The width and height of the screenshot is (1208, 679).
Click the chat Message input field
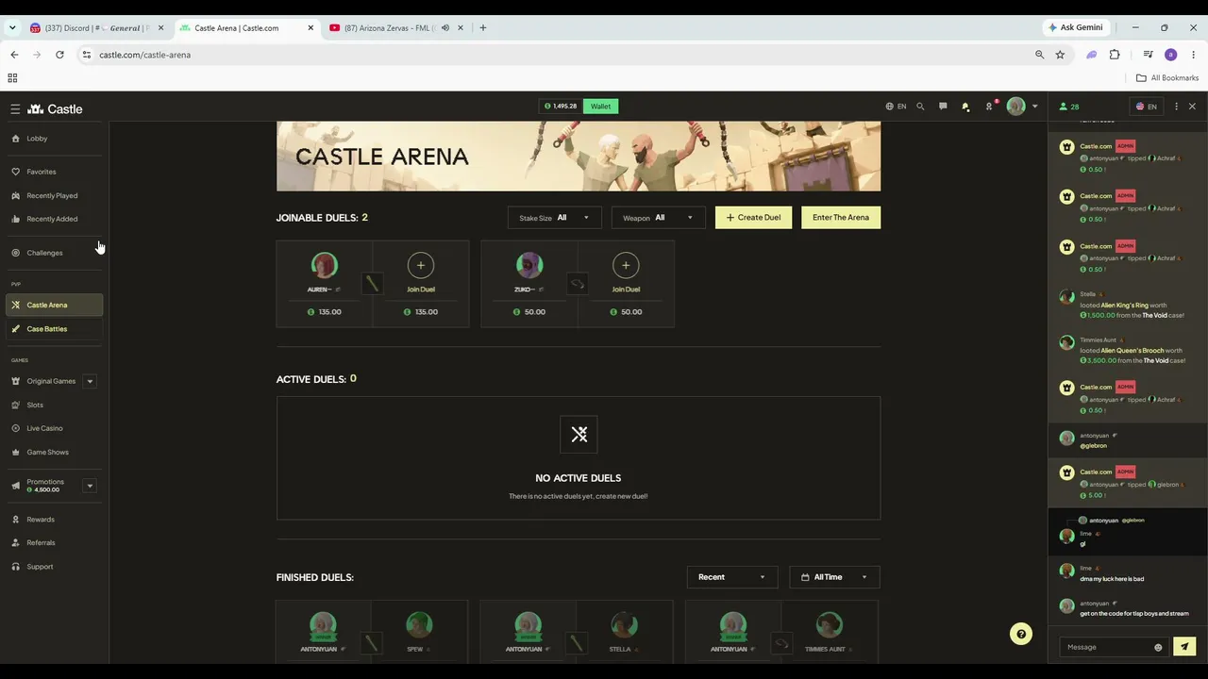pos(1106,647)
